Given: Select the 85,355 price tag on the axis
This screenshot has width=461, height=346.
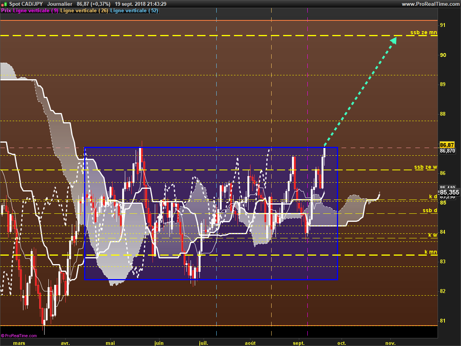Looking at the screenshot, I should click(449, 192).
